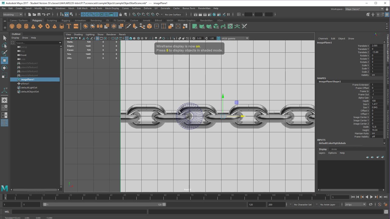
Task: Open the Workspace Maya Classic dropdown
Action: pos(364,9)
